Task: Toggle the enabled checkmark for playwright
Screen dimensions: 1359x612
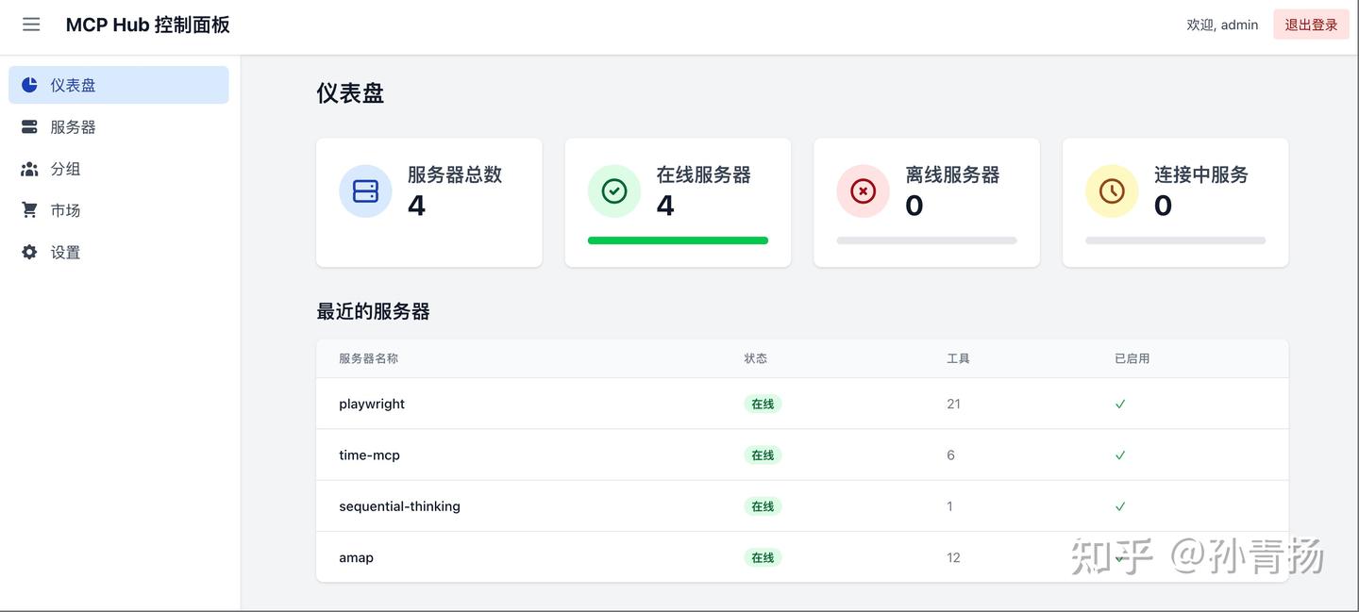Action: tap(1120, 403)
